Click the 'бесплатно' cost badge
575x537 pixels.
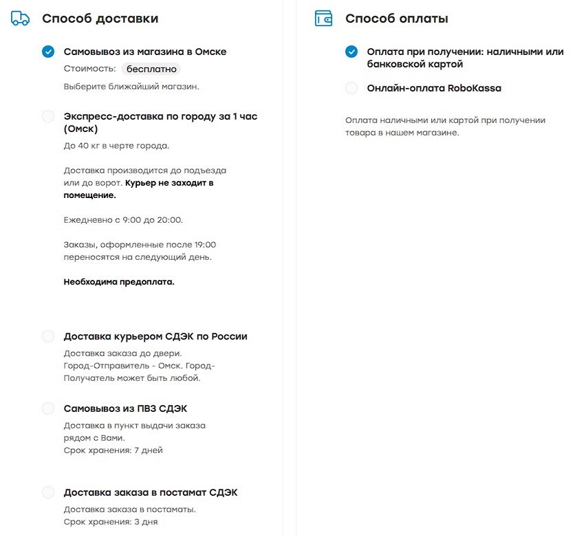tap(151, 69)
